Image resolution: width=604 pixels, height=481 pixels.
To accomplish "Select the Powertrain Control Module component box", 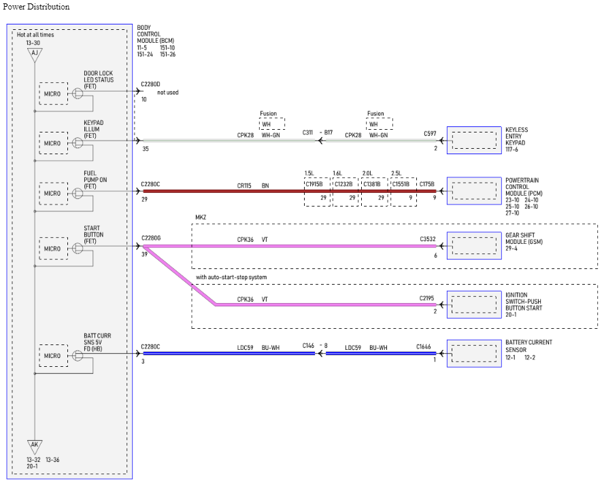I will point(474,191).
